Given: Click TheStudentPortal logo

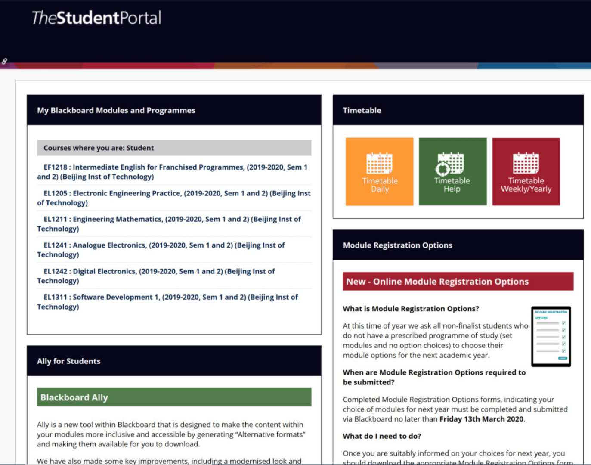Looking at the screenshot, I should (96, 18).
